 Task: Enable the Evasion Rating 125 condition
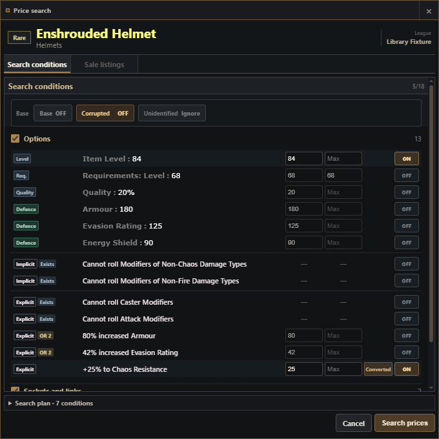pyautogui.click(x=407, y=226)
